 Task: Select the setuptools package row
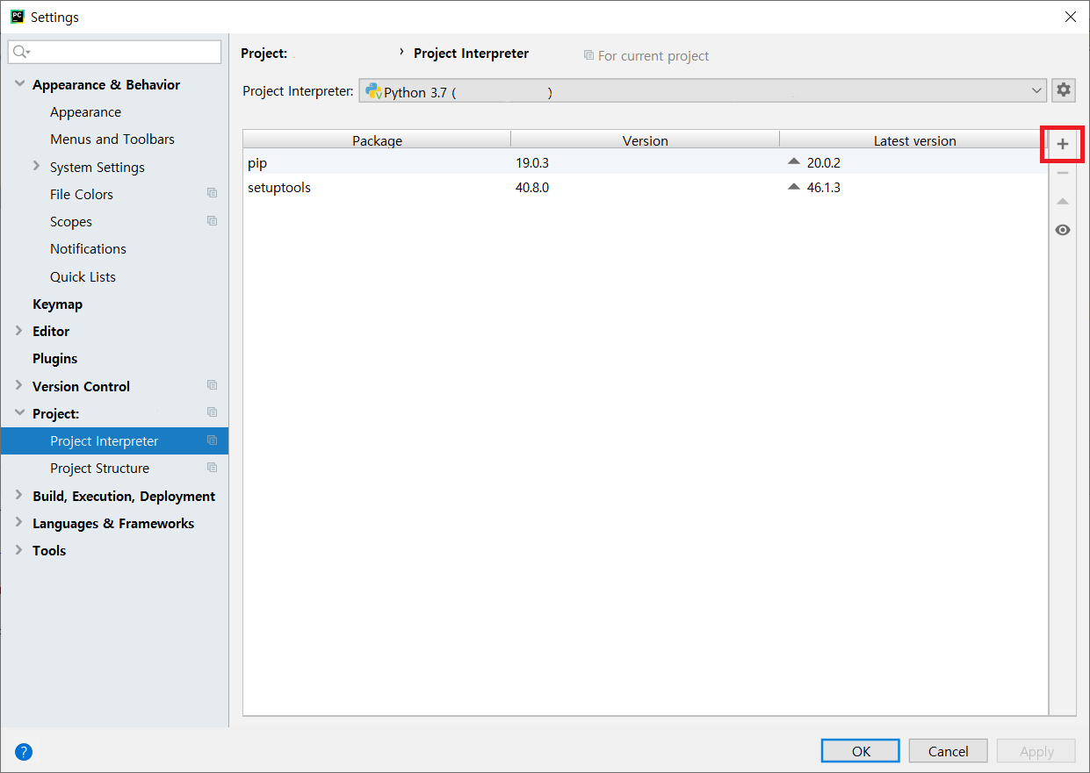646,187
